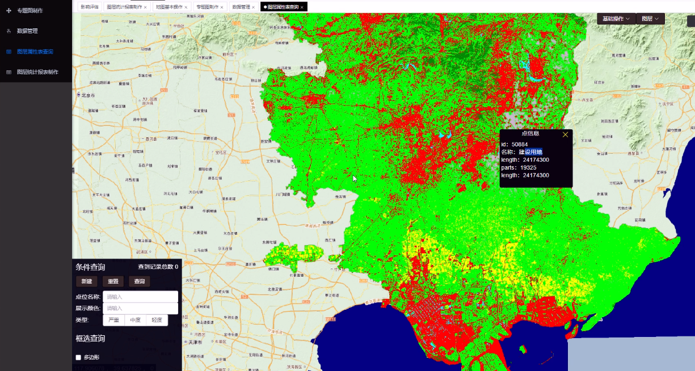This screenshot has height=371, width=695.
Task: Switch to the 影响评估 tab
Action: click(89, 7)
